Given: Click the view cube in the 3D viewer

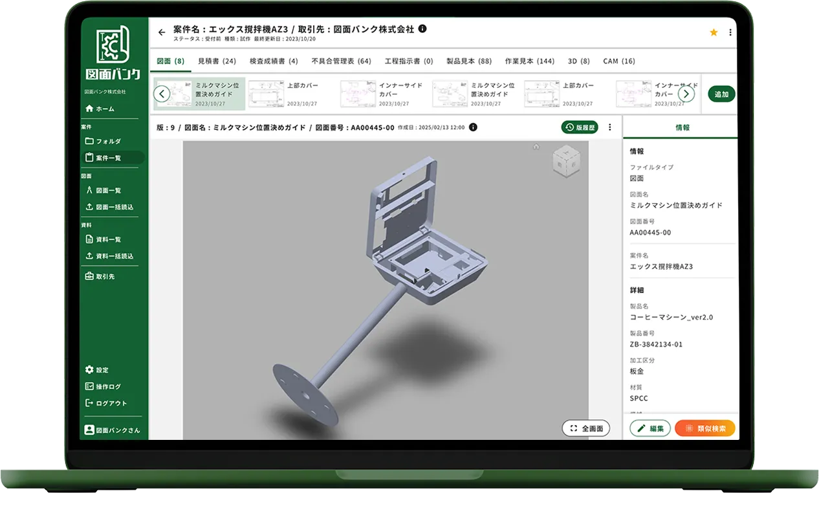Looking at the screenshot, I should [566, 162].
